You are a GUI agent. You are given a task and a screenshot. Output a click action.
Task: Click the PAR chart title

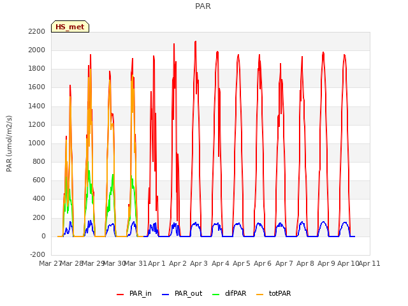[203, 6]
